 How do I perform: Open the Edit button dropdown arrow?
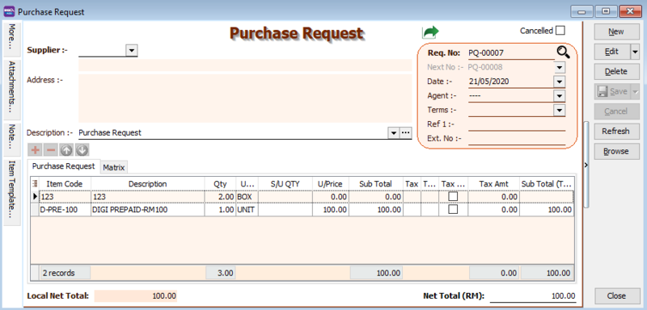[635, 52]
